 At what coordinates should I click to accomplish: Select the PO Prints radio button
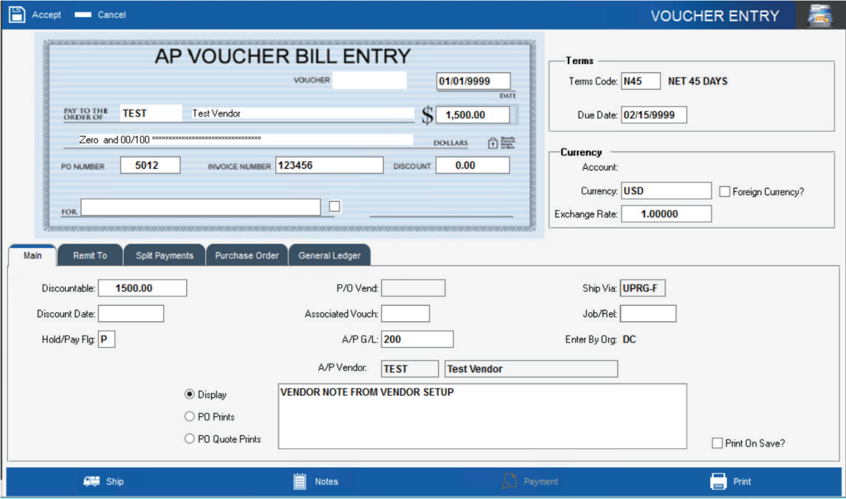point(189,416)
